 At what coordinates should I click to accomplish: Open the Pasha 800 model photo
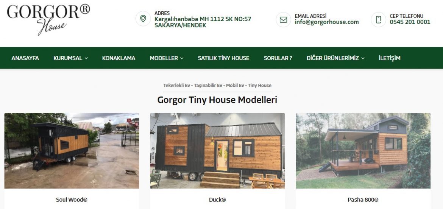pos(363,151)
